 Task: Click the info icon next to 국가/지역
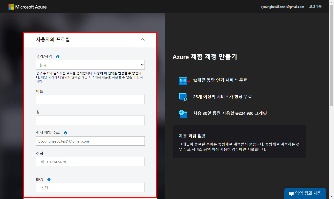(x=58, y=56)
